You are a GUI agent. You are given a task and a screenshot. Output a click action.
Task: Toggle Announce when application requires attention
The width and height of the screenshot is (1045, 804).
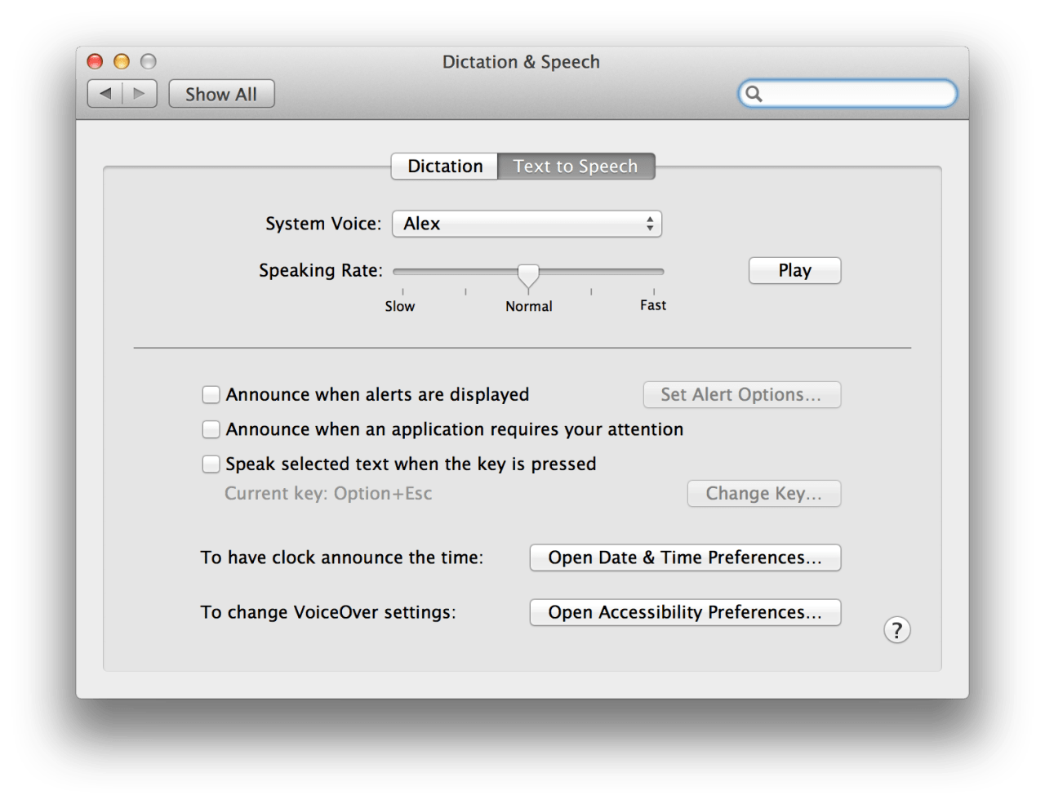(211, 429)
